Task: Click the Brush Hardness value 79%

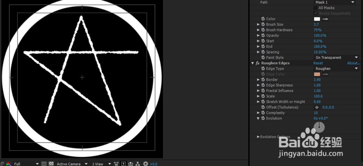Action: (x=317, y=30)
